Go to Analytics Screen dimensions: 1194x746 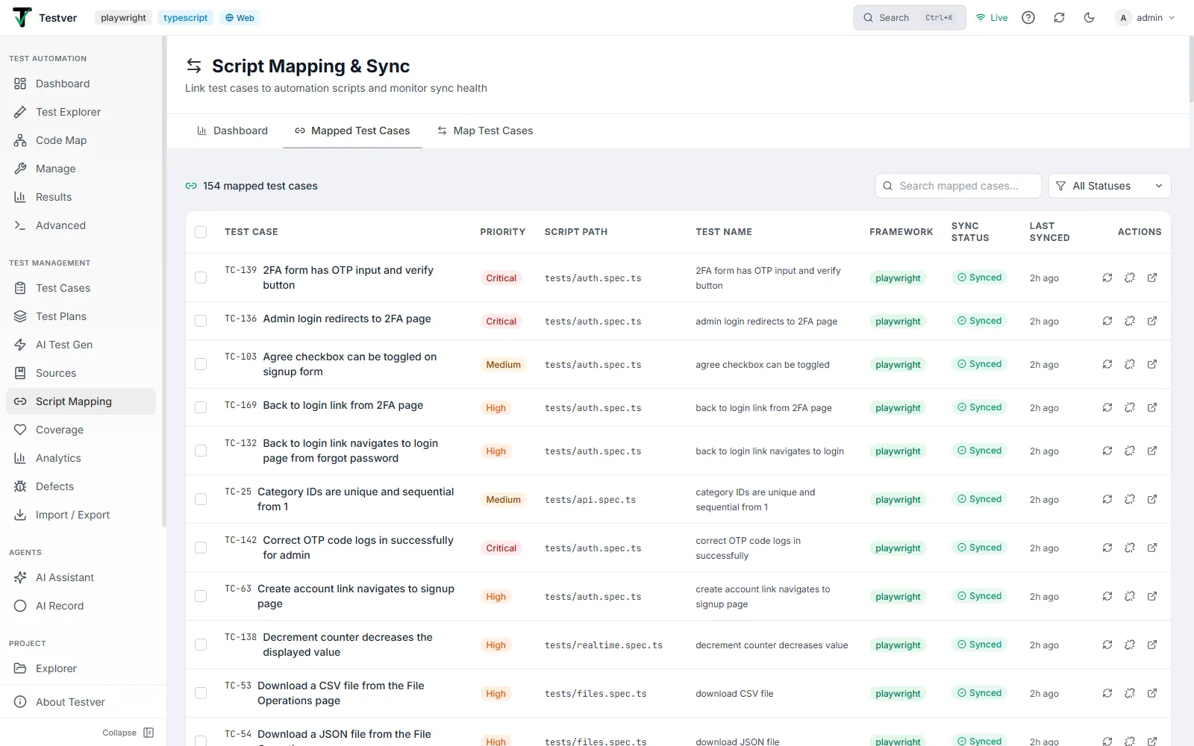(81, 458)
